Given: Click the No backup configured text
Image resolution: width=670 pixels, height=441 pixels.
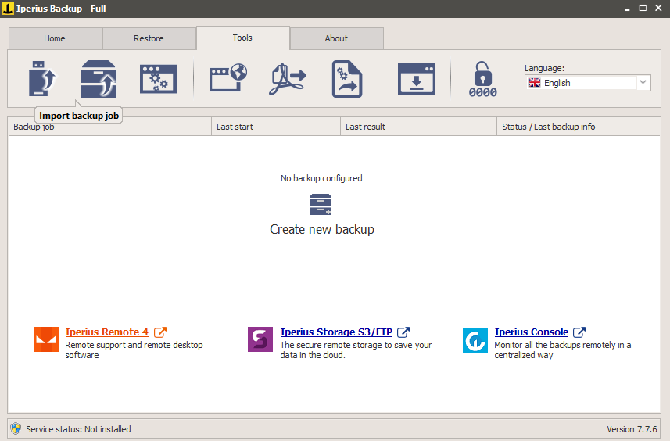Looking at the screenshot, I should tap(321, 178).
